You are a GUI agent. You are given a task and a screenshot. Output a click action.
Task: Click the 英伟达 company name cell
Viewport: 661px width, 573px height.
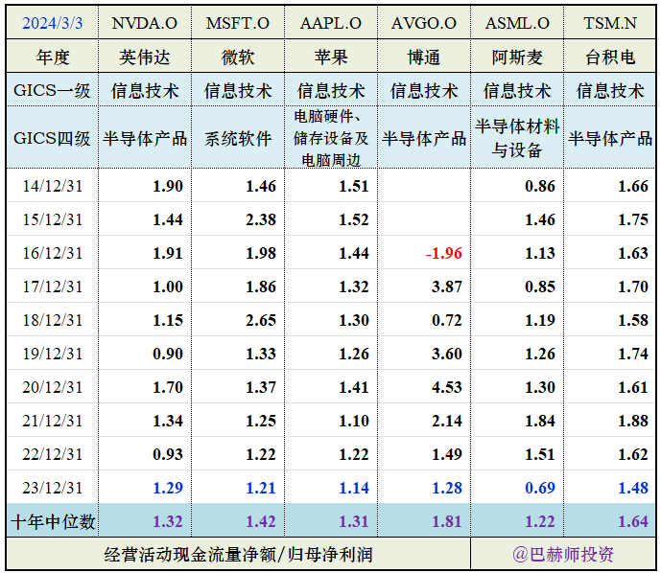(x=145, y=57)
